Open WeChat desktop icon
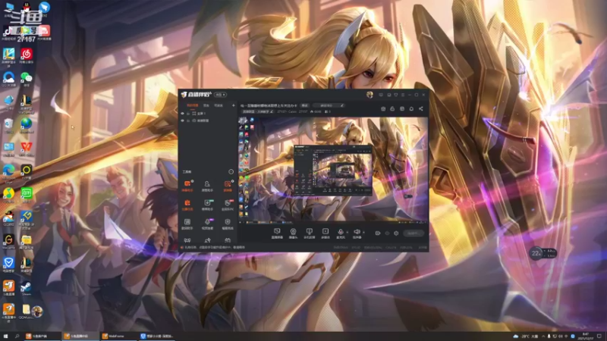This screenshot has height=341, width=607. [x=27, y=79]
